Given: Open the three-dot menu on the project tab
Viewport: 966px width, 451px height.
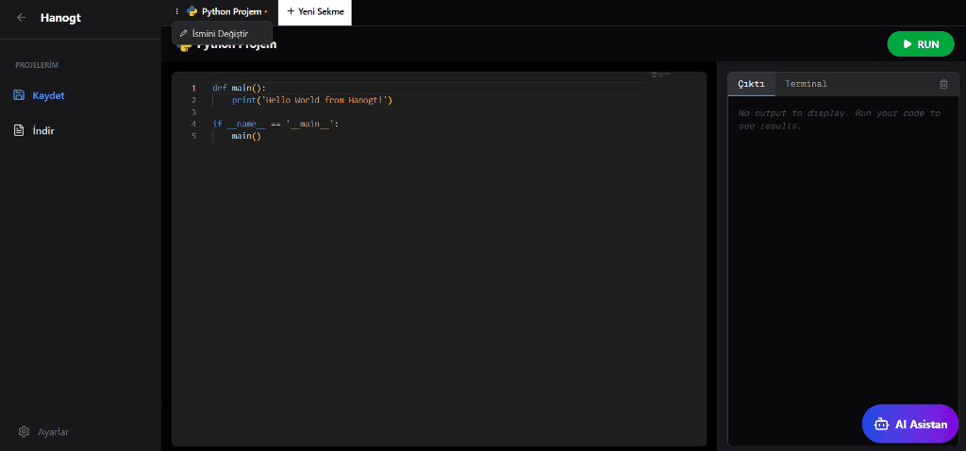Looking at the screenshot, I should tap(176, 11).
